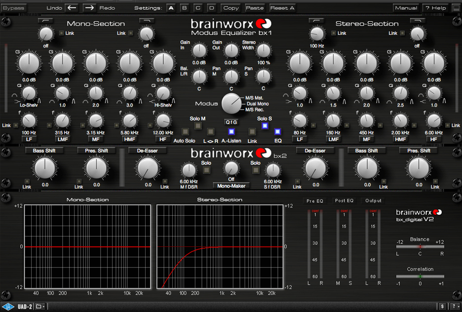Select settings slot A

pyautogui.click(x=171, y=8)
